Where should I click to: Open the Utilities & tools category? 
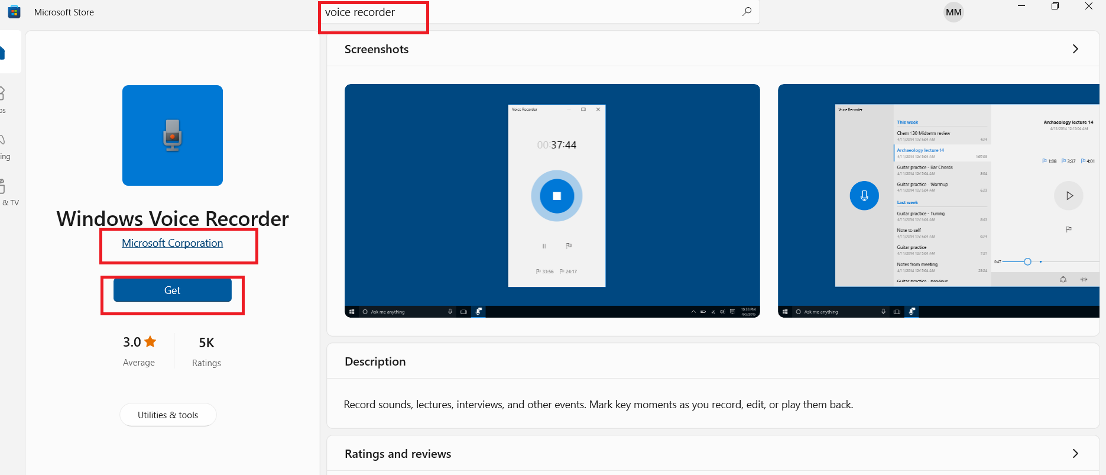click(168, 415)
